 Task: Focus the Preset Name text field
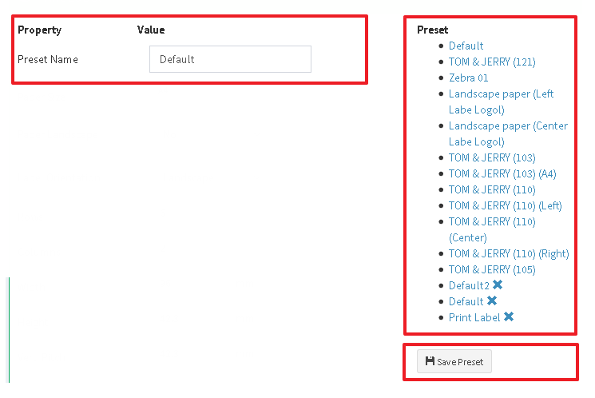tap(230, 59)
